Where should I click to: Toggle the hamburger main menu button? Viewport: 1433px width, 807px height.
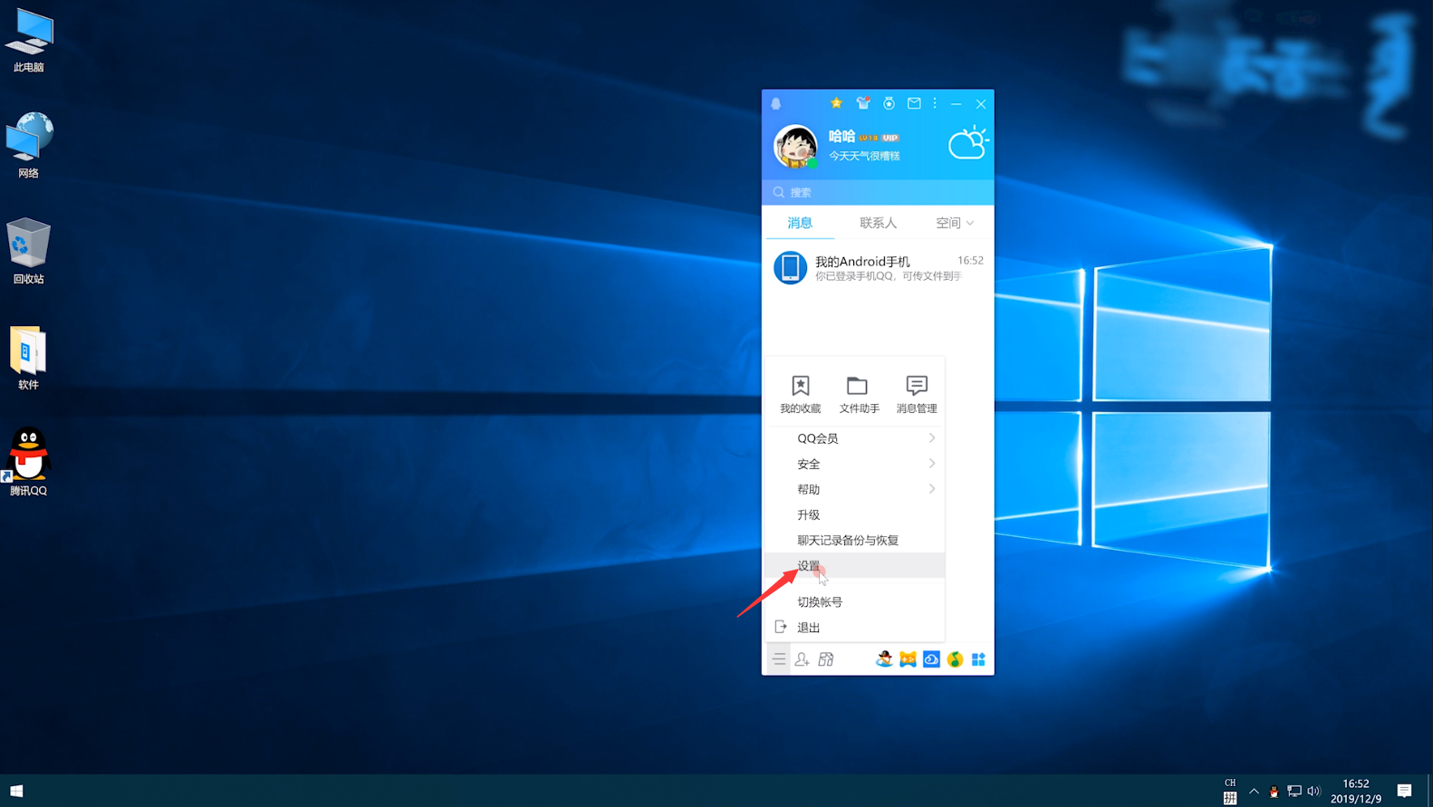pos(779,659)
